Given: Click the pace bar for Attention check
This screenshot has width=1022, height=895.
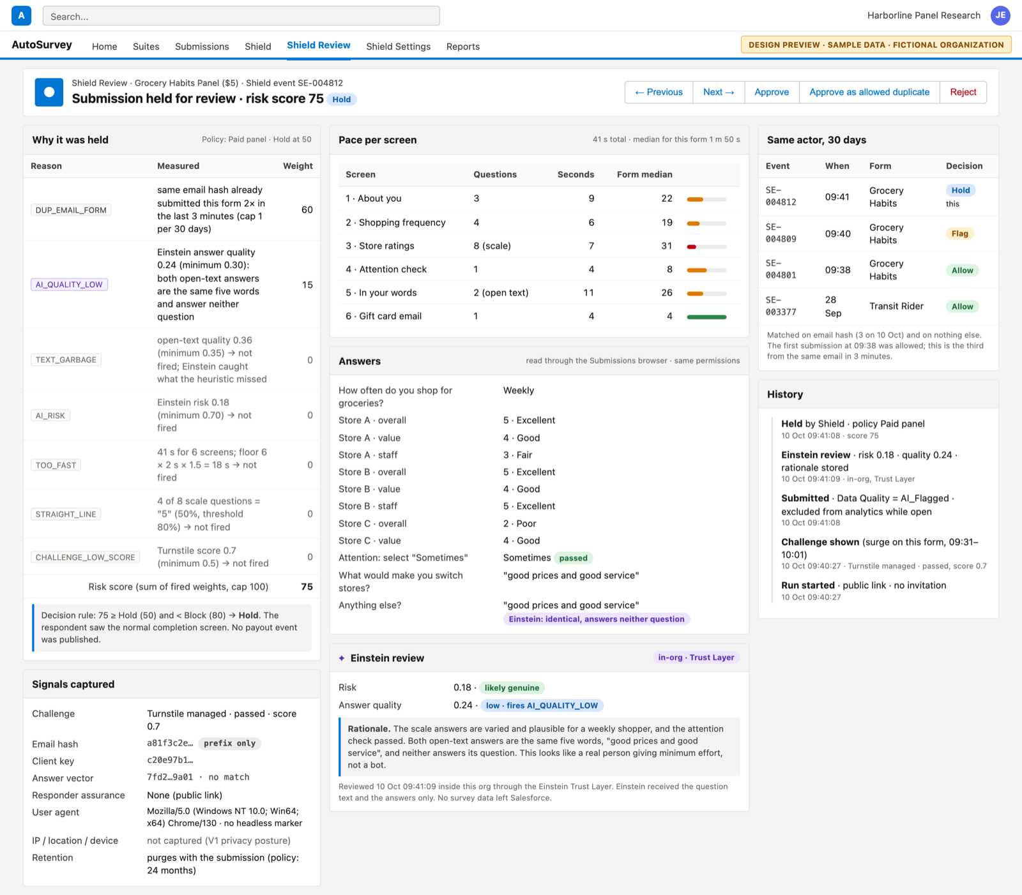Looking at the screenshot, I should (x=706, y=270).
